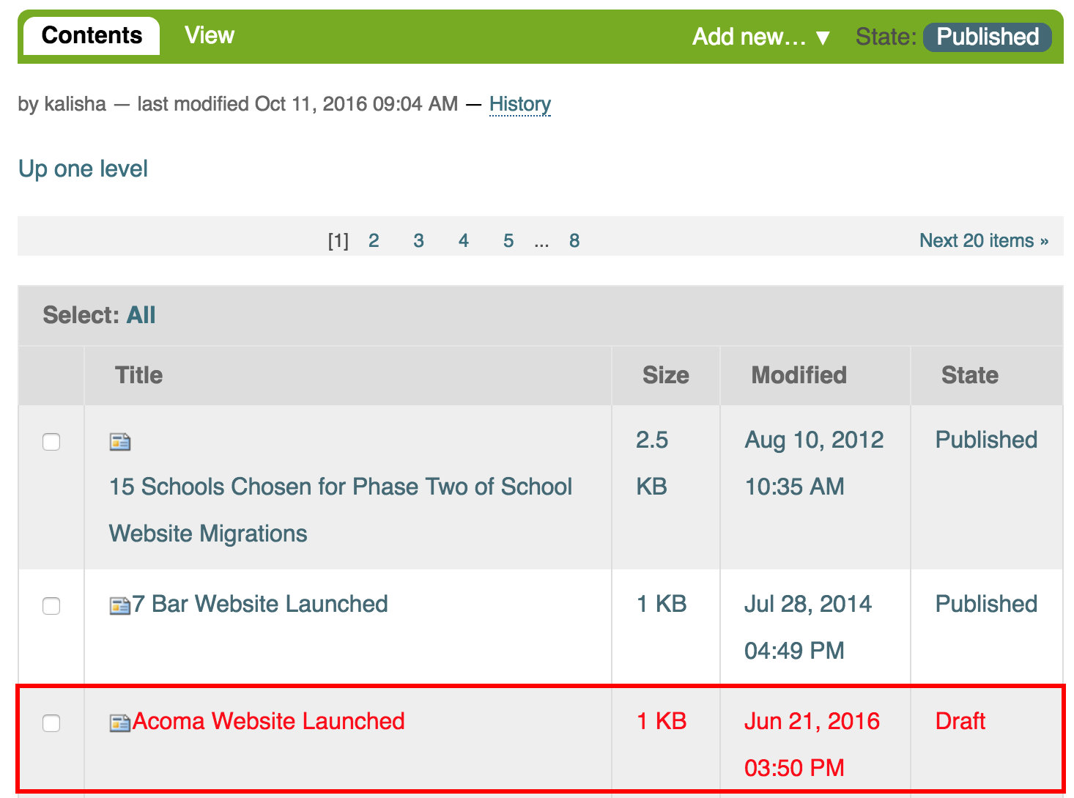
Task: Open Acoma Website Launched draft item
Action: point(268,721)
